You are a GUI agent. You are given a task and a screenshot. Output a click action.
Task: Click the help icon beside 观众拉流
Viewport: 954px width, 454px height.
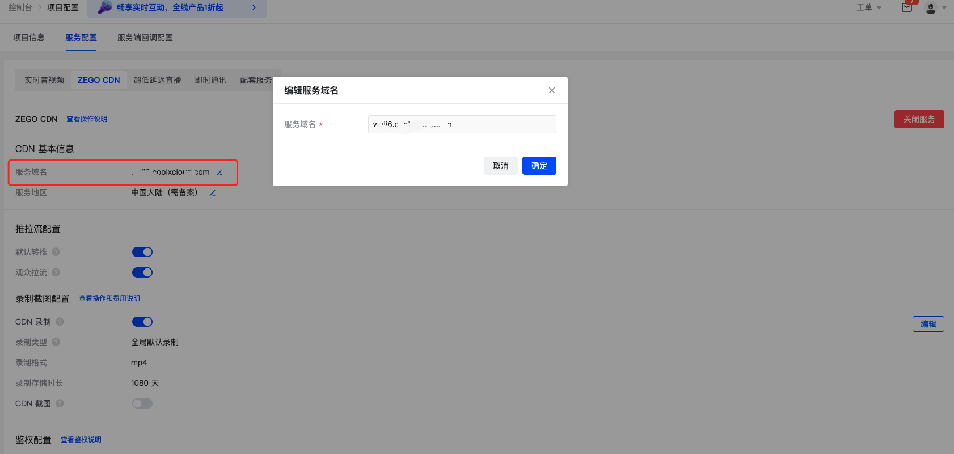click(x=56, y=272)
